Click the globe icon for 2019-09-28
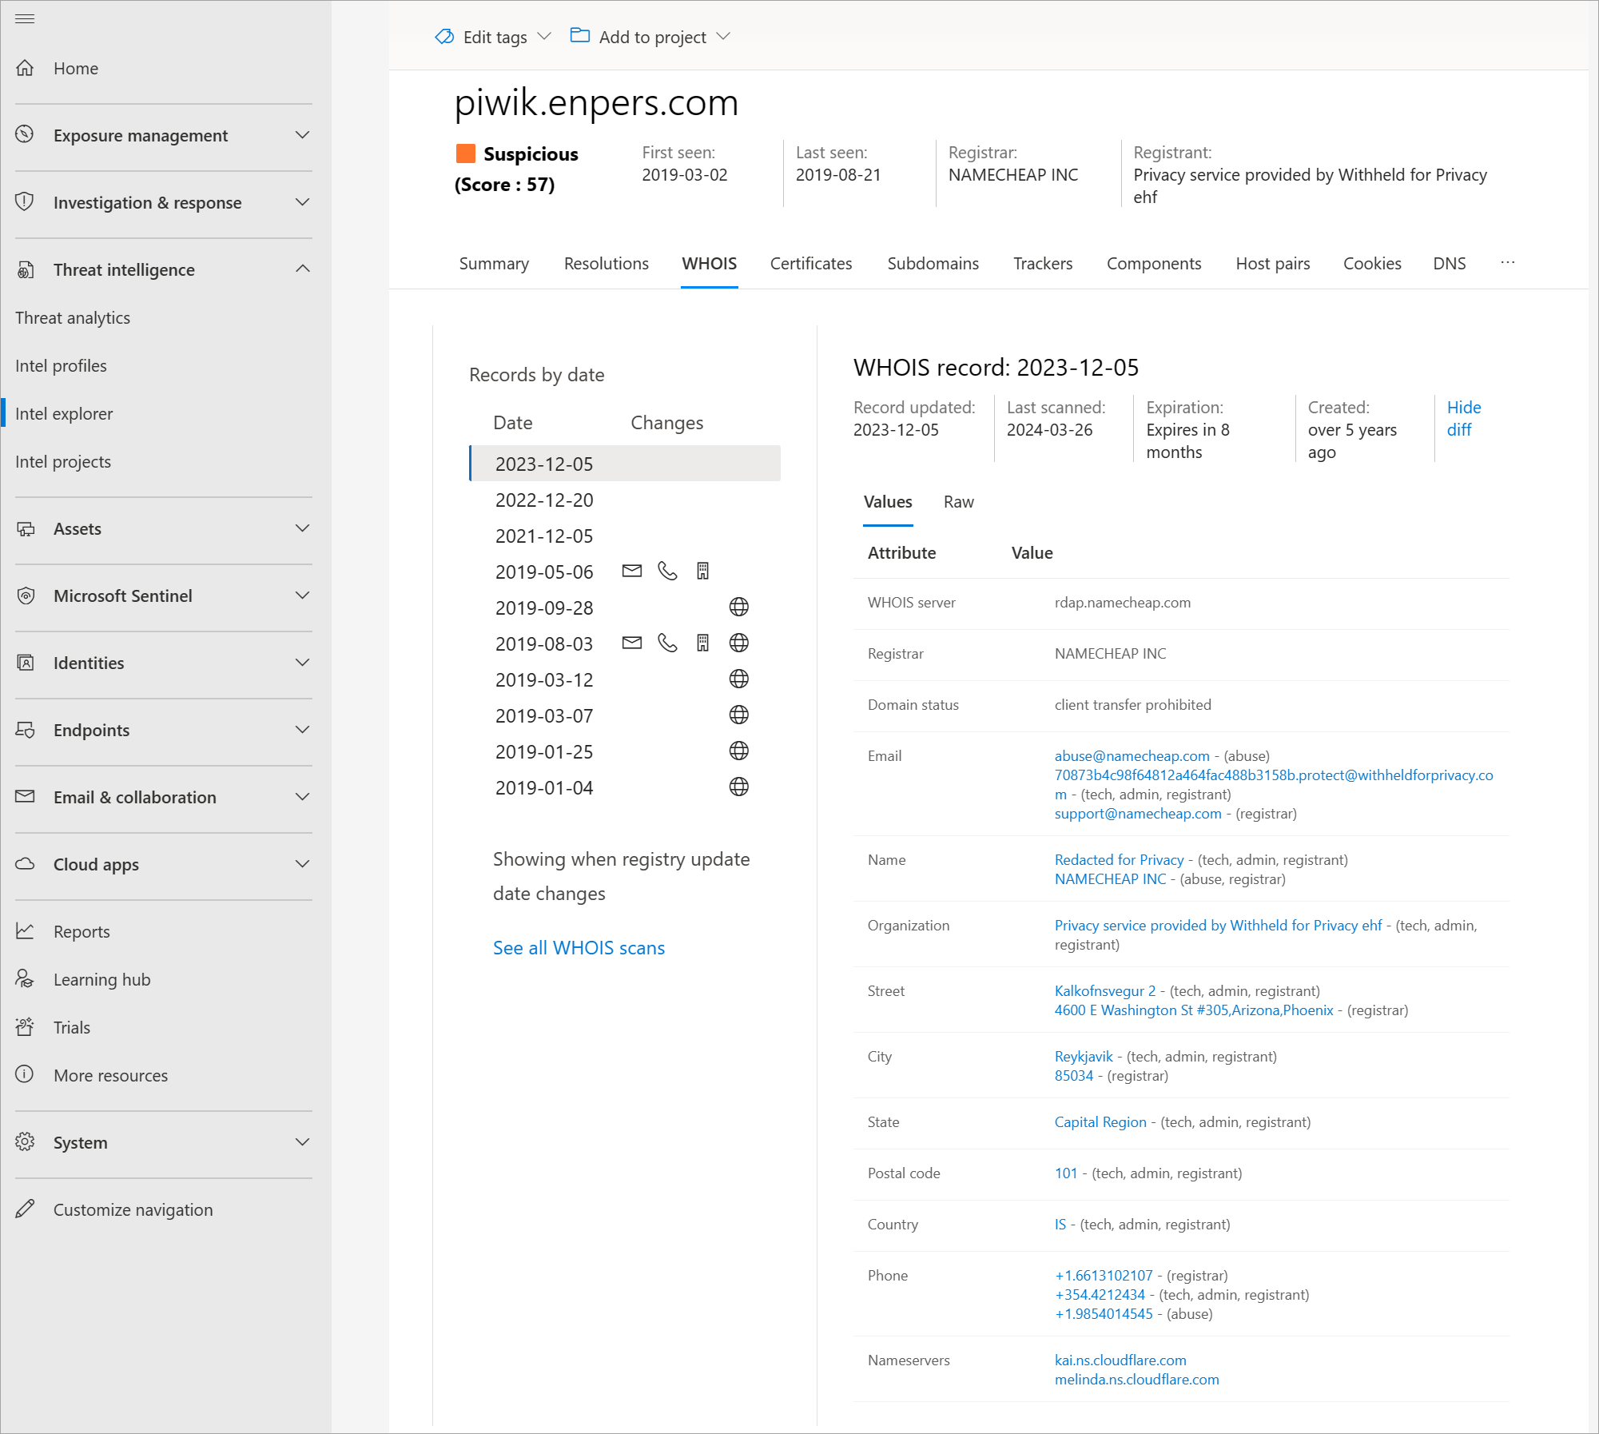The height and width of the screenshot is (1434, 1599). [x=739, y=607]
